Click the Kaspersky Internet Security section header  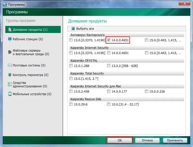[126, 48]
